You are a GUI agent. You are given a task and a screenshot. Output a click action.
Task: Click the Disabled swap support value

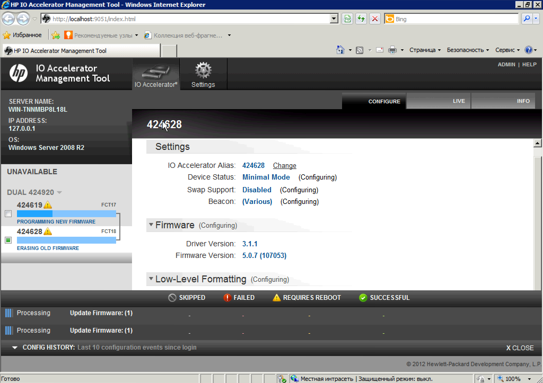tap(257, 190)
